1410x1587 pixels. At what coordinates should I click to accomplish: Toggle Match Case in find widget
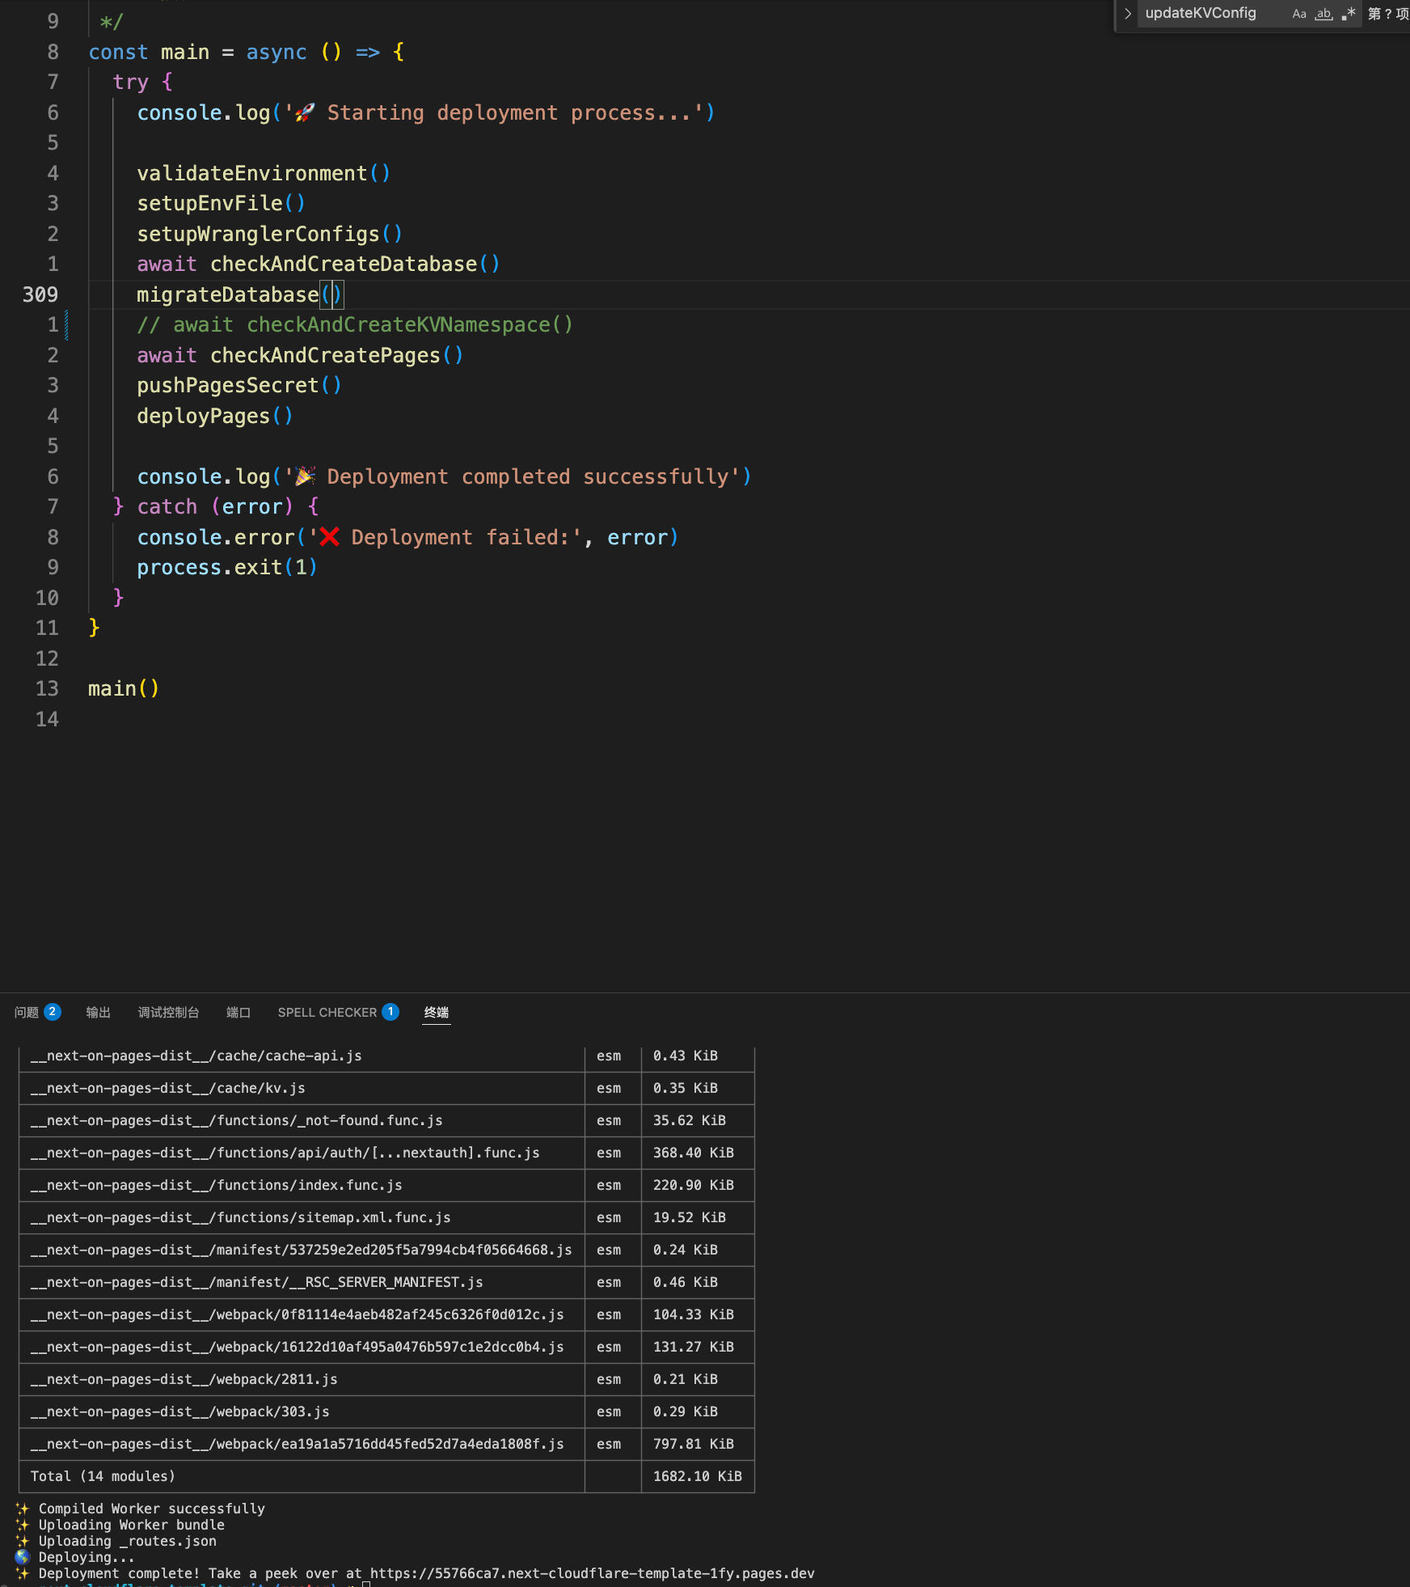(x=1298, y=14)
